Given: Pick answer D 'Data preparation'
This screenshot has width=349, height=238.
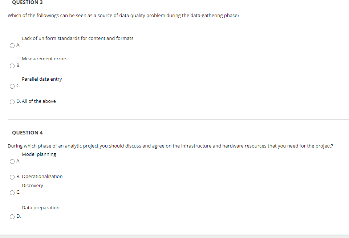Looking at the screenshot, I should click(x=12, y=216).
